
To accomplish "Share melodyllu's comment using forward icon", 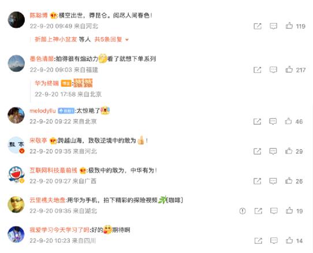I will point(258,121).
